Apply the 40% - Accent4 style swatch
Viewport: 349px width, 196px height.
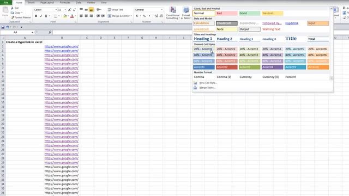point(272,55)
